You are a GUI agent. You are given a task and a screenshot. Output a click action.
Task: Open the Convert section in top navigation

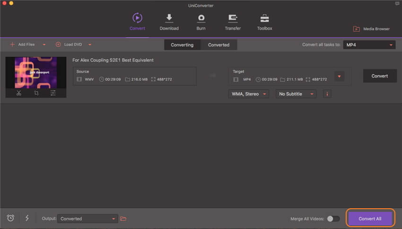point(137,22)
